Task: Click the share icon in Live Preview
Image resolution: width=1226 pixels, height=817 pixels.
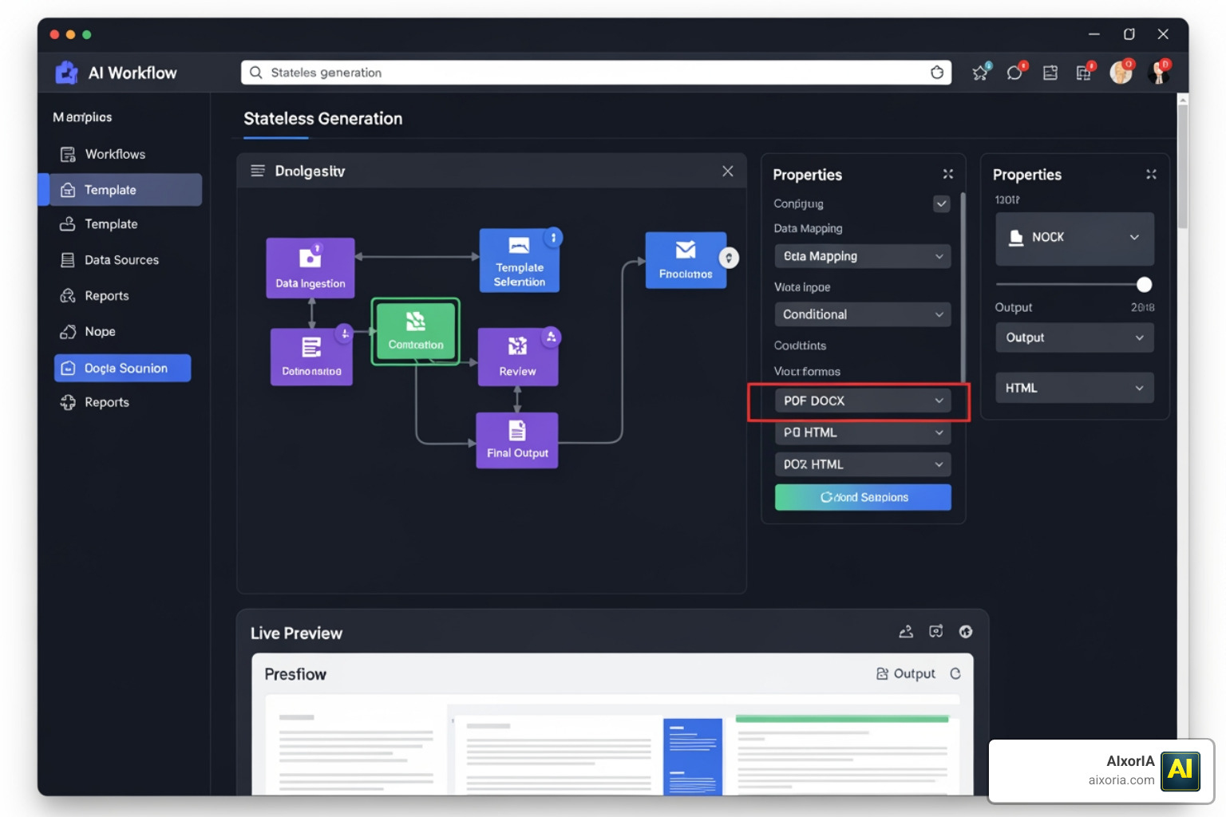Action: (906, 632)
